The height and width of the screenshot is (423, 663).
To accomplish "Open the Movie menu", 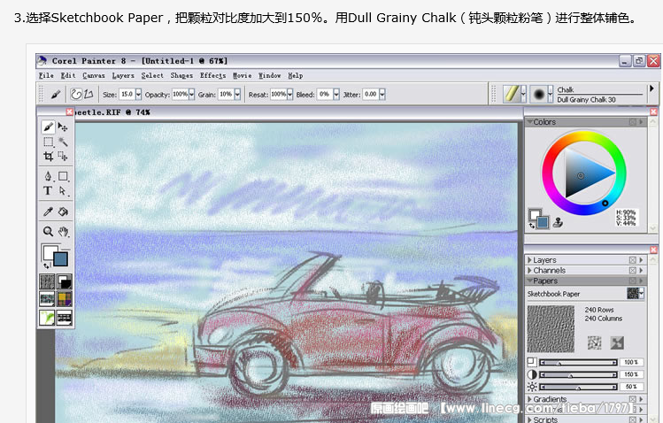I will 243,75.
